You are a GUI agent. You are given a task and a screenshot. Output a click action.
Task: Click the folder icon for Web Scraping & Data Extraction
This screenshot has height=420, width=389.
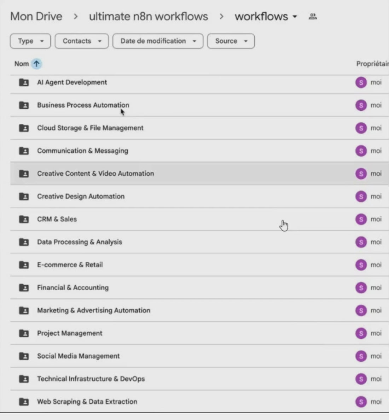pyautogui.click(x=24, y=402)
